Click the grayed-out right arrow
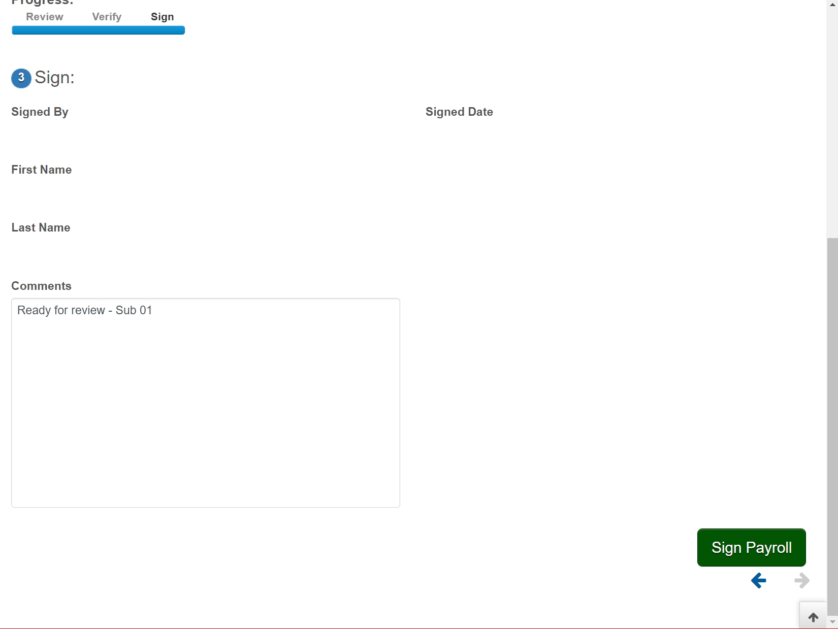This screenshot has width=838, height=629. coord(802,580)
